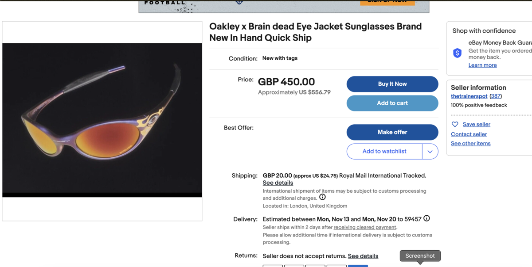This screenshot has height=267, width=532.
Task: Open the customs charges info icon
Action: click(x=322, y=197)
